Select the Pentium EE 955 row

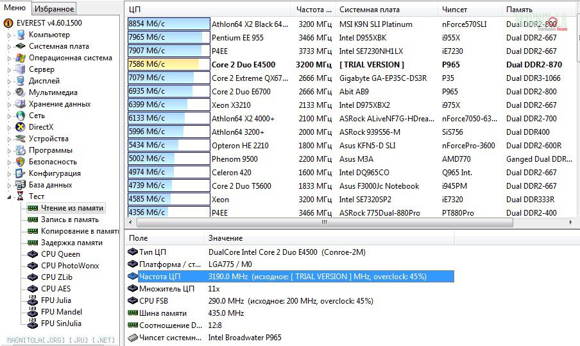pos(351,37)
